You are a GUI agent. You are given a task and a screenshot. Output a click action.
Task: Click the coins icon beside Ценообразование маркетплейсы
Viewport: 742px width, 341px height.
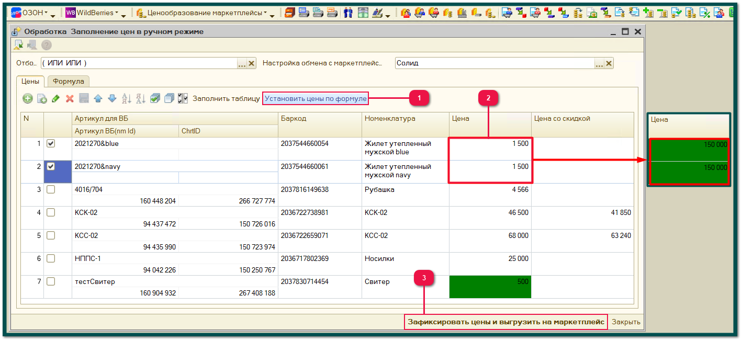141,12
